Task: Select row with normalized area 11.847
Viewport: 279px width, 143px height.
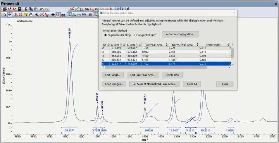Action: (166, 60)
